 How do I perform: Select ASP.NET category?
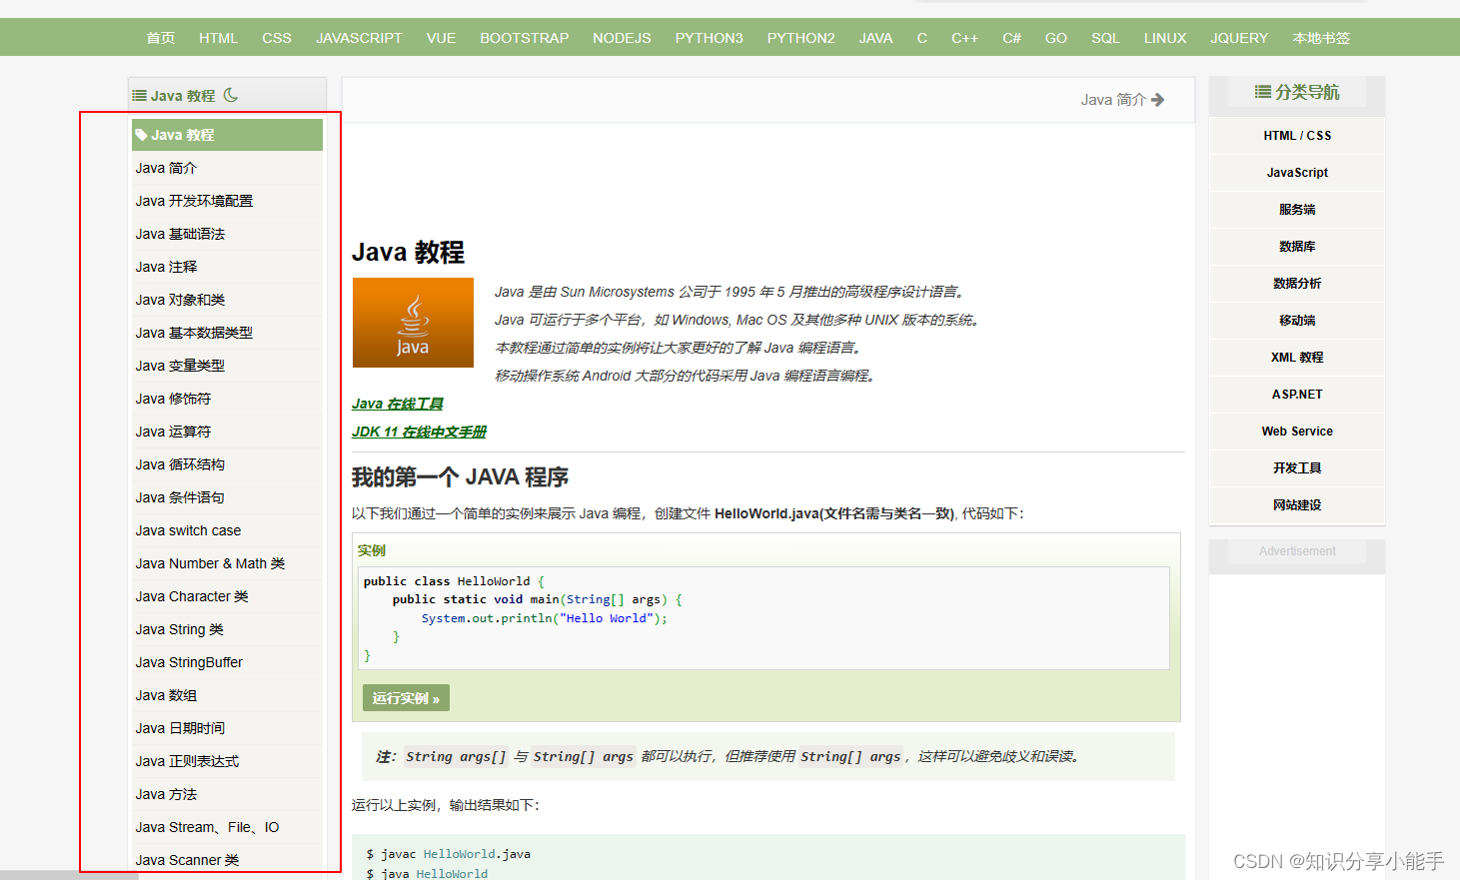point(1297,395)
